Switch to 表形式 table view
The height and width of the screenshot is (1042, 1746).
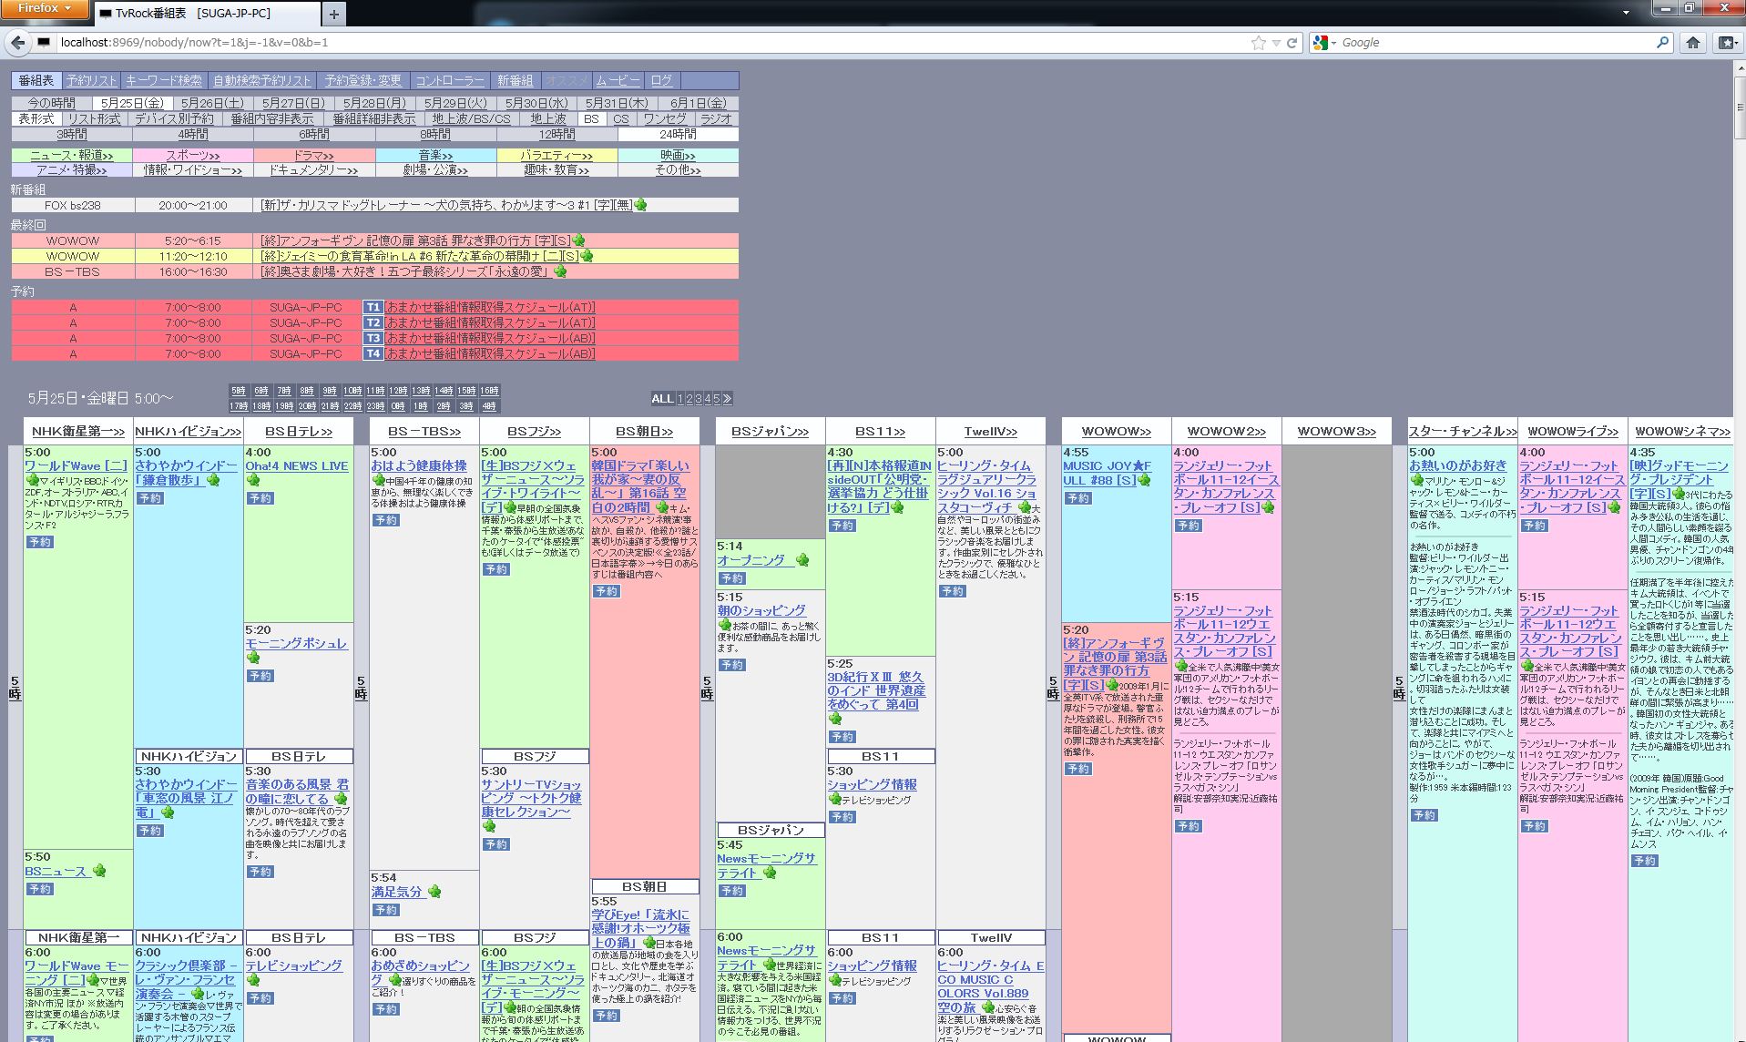coord(36,118)
